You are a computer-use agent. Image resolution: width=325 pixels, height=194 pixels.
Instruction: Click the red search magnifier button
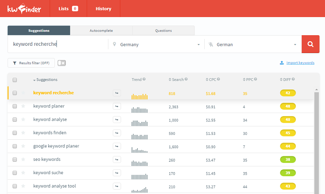310,44
